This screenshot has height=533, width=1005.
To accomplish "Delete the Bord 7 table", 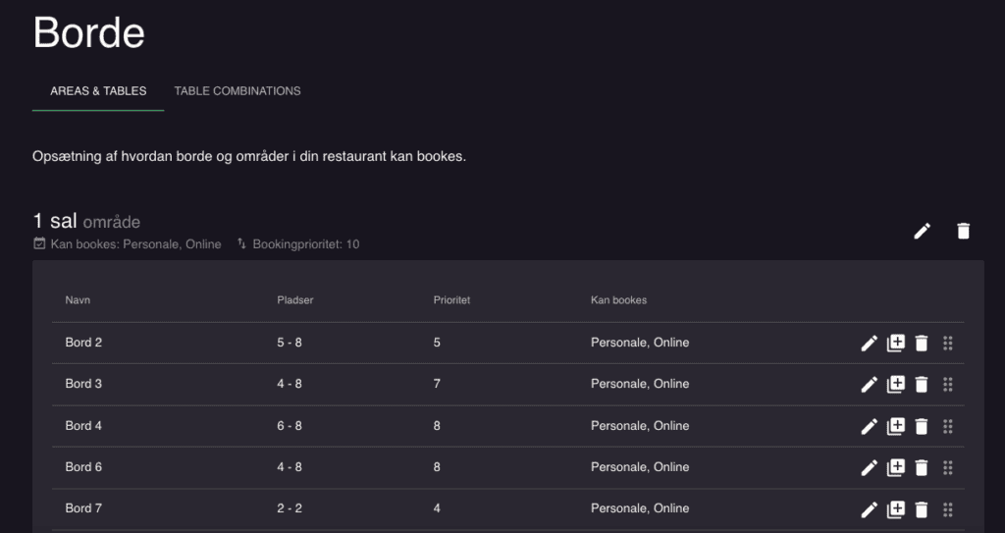I will click(x=921, y=509).
